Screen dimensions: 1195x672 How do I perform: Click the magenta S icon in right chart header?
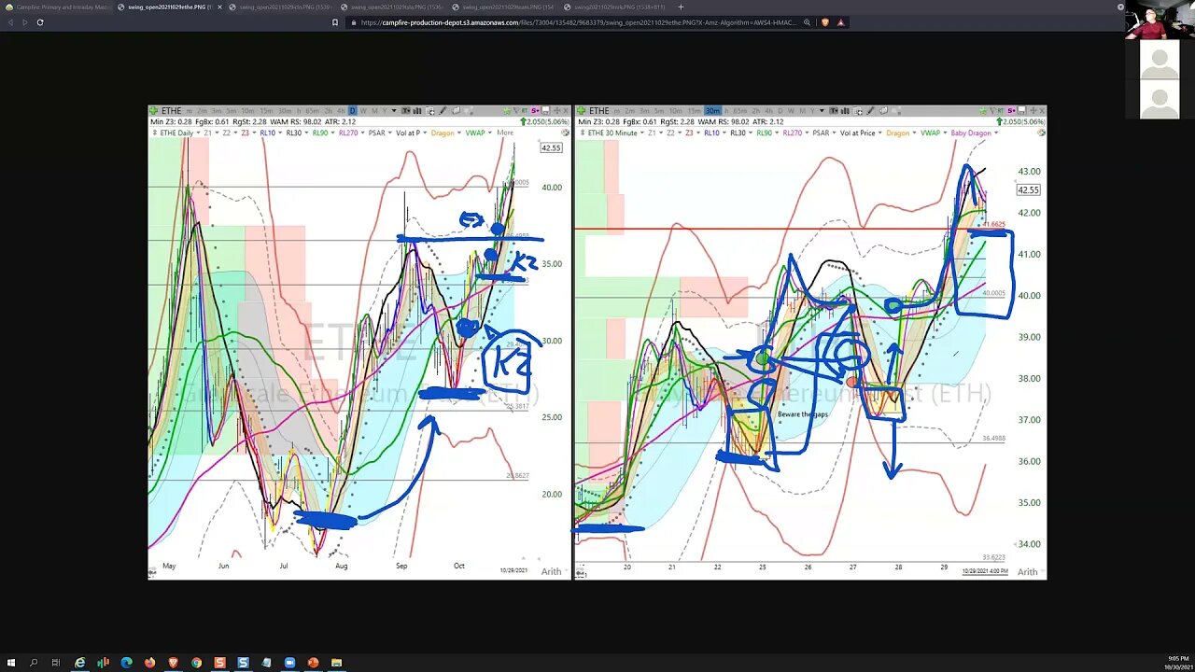pyautogui.click(x=1011, y=110)
